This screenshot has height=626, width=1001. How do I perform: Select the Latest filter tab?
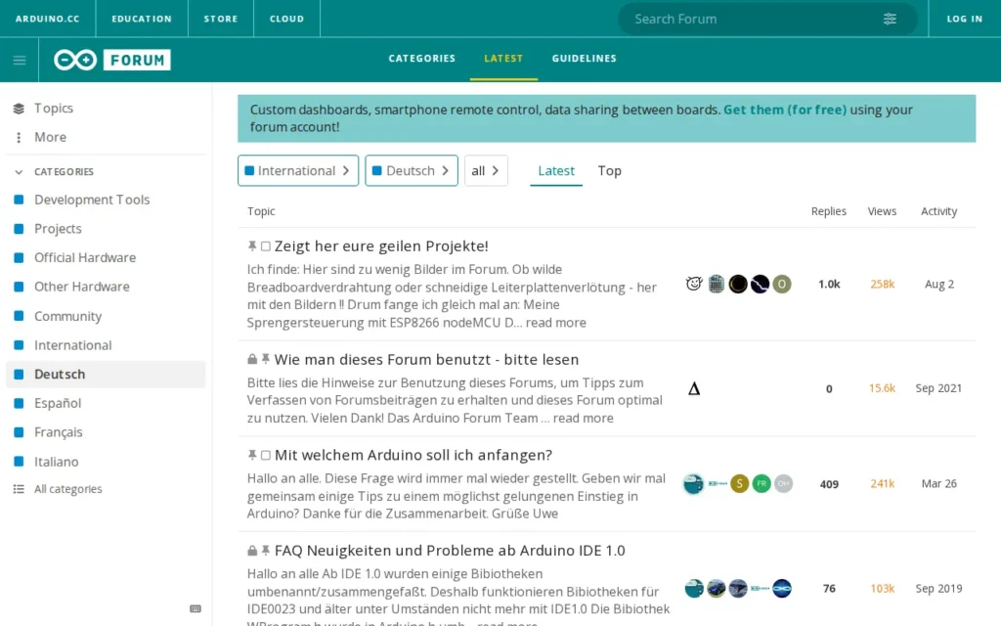tap(556, 170)
